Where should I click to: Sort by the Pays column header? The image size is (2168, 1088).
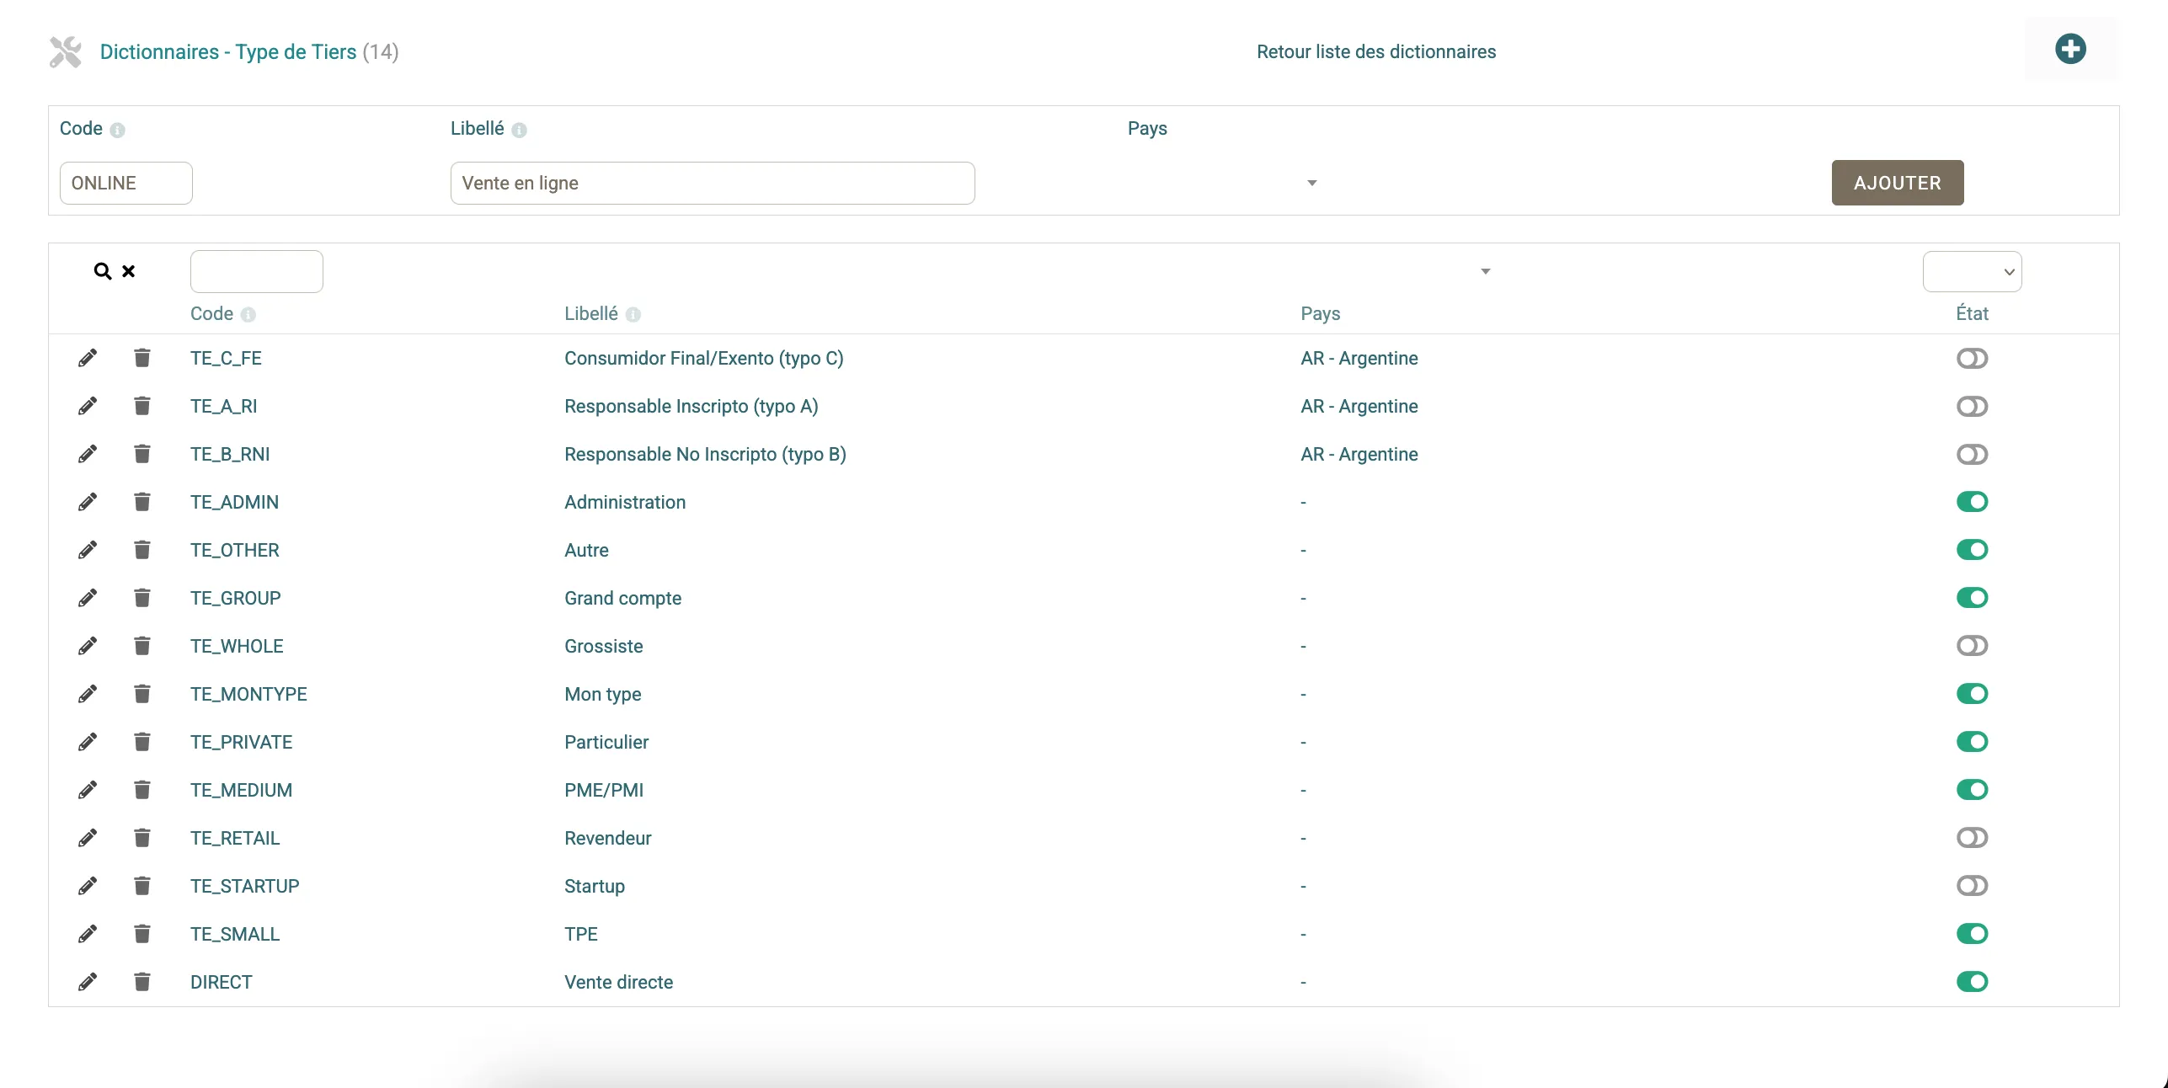click(x=1320, y=314)
